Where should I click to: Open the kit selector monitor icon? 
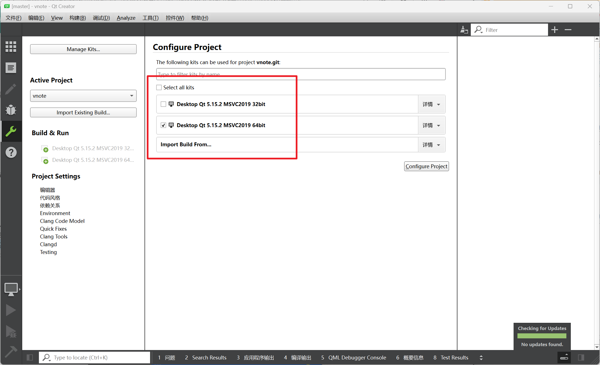pyautogui.click(x=11, y=289)
